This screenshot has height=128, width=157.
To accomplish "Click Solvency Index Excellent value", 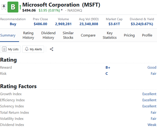I will [x=149, y=106].
